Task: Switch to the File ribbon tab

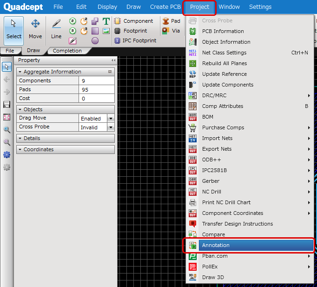Action: 10,51
